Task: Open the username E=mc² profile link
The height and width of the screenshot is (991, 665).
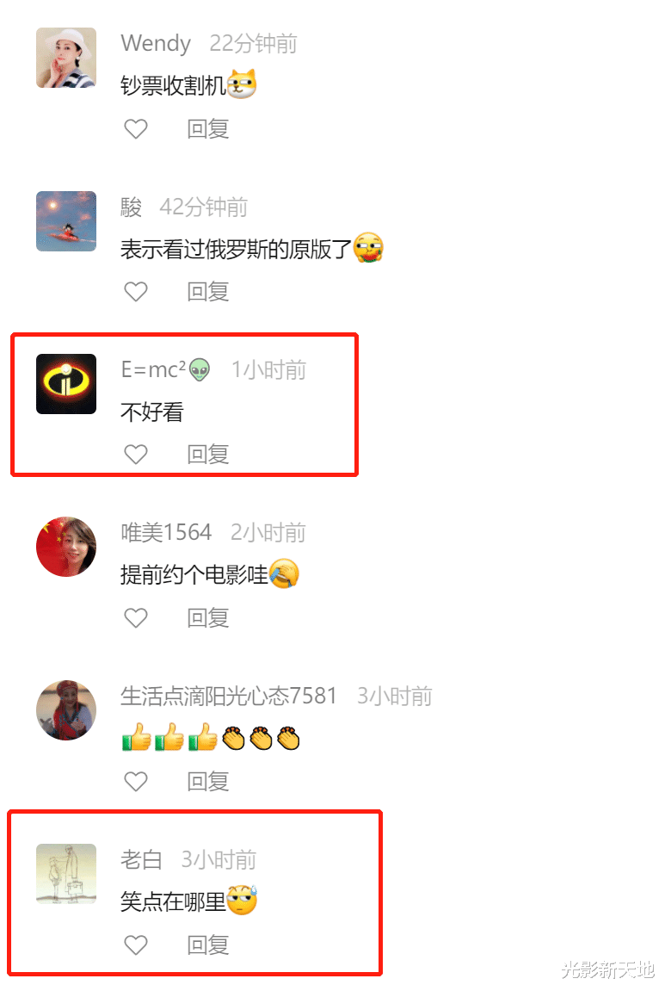Action: (165, 369)
